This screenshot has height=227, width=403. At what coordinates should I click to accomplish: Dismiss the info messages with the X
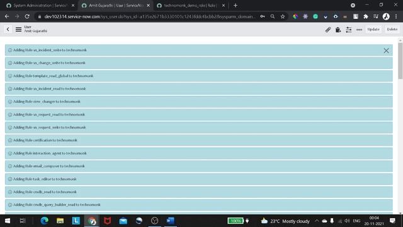tap(386, 50)
